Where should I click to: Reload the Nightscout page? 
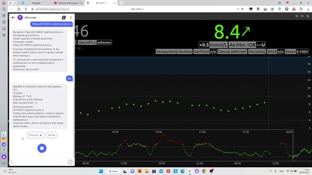[x=26, y=9]
